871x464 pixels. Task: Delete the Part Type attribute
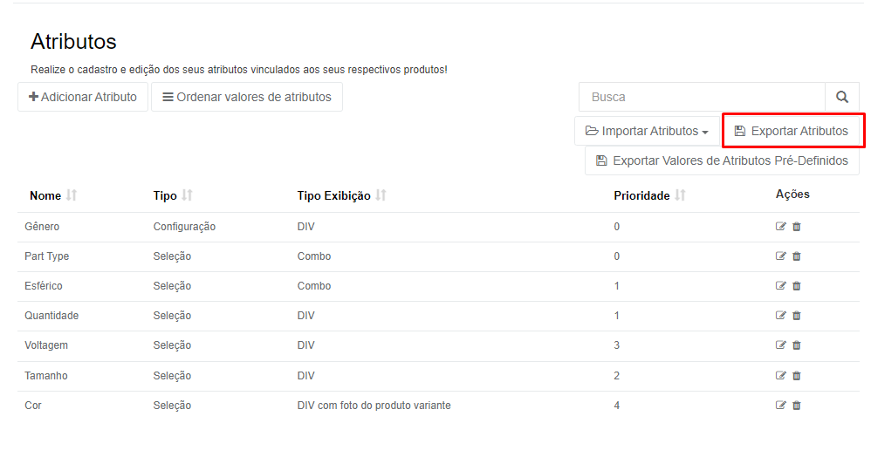point(797,256)
